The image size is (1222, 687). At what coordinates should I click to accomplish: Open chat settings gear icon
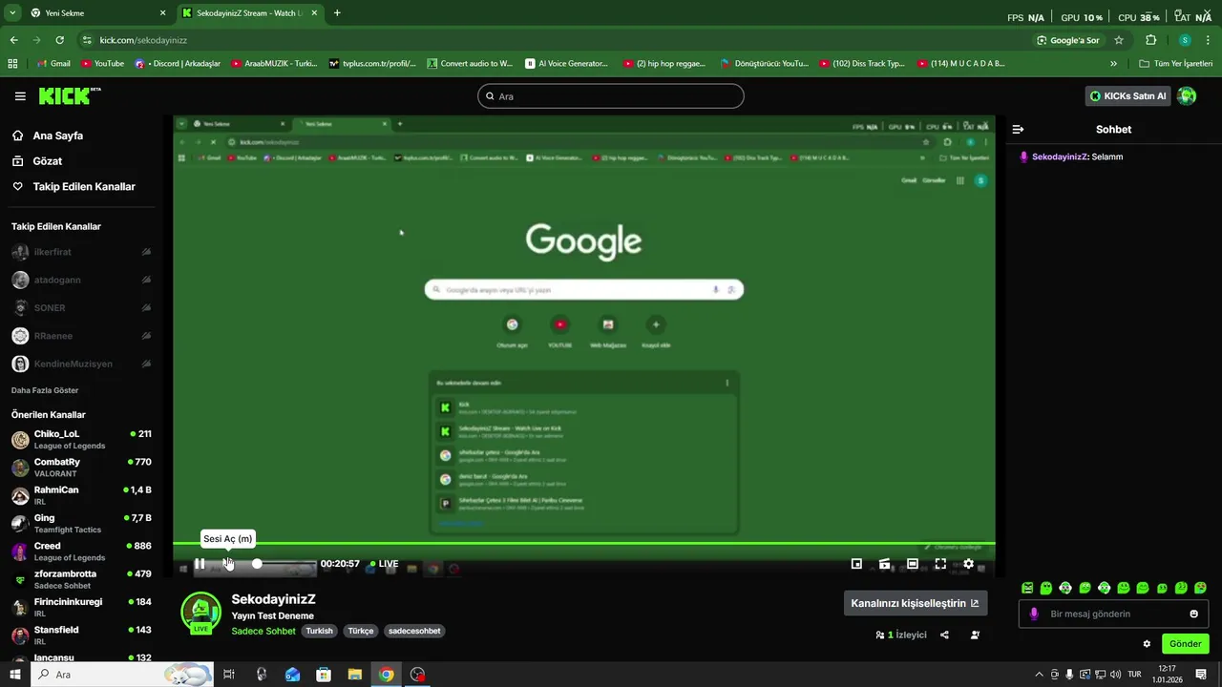click(1147, 644)
